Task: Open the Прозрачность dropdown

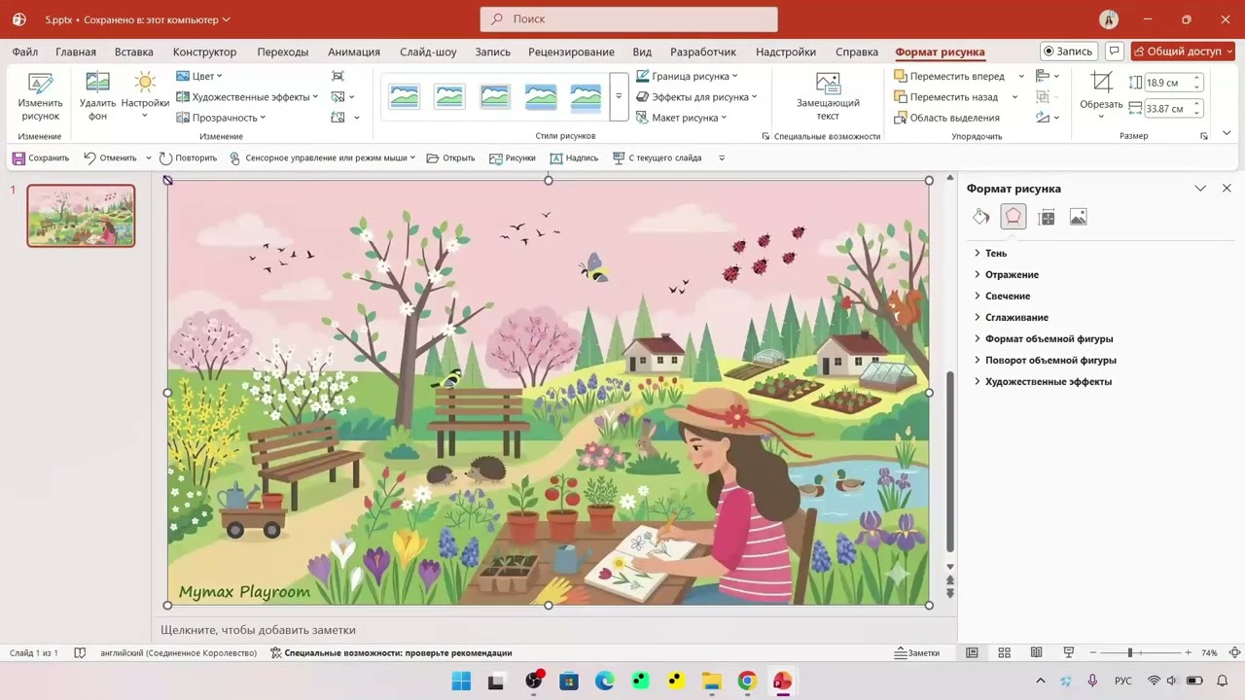Action: [x=221, y=118]
